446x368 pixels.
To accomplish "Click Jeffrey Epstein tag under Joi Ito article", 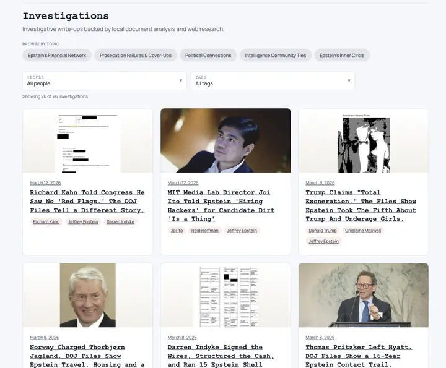I will coord(242,231).
